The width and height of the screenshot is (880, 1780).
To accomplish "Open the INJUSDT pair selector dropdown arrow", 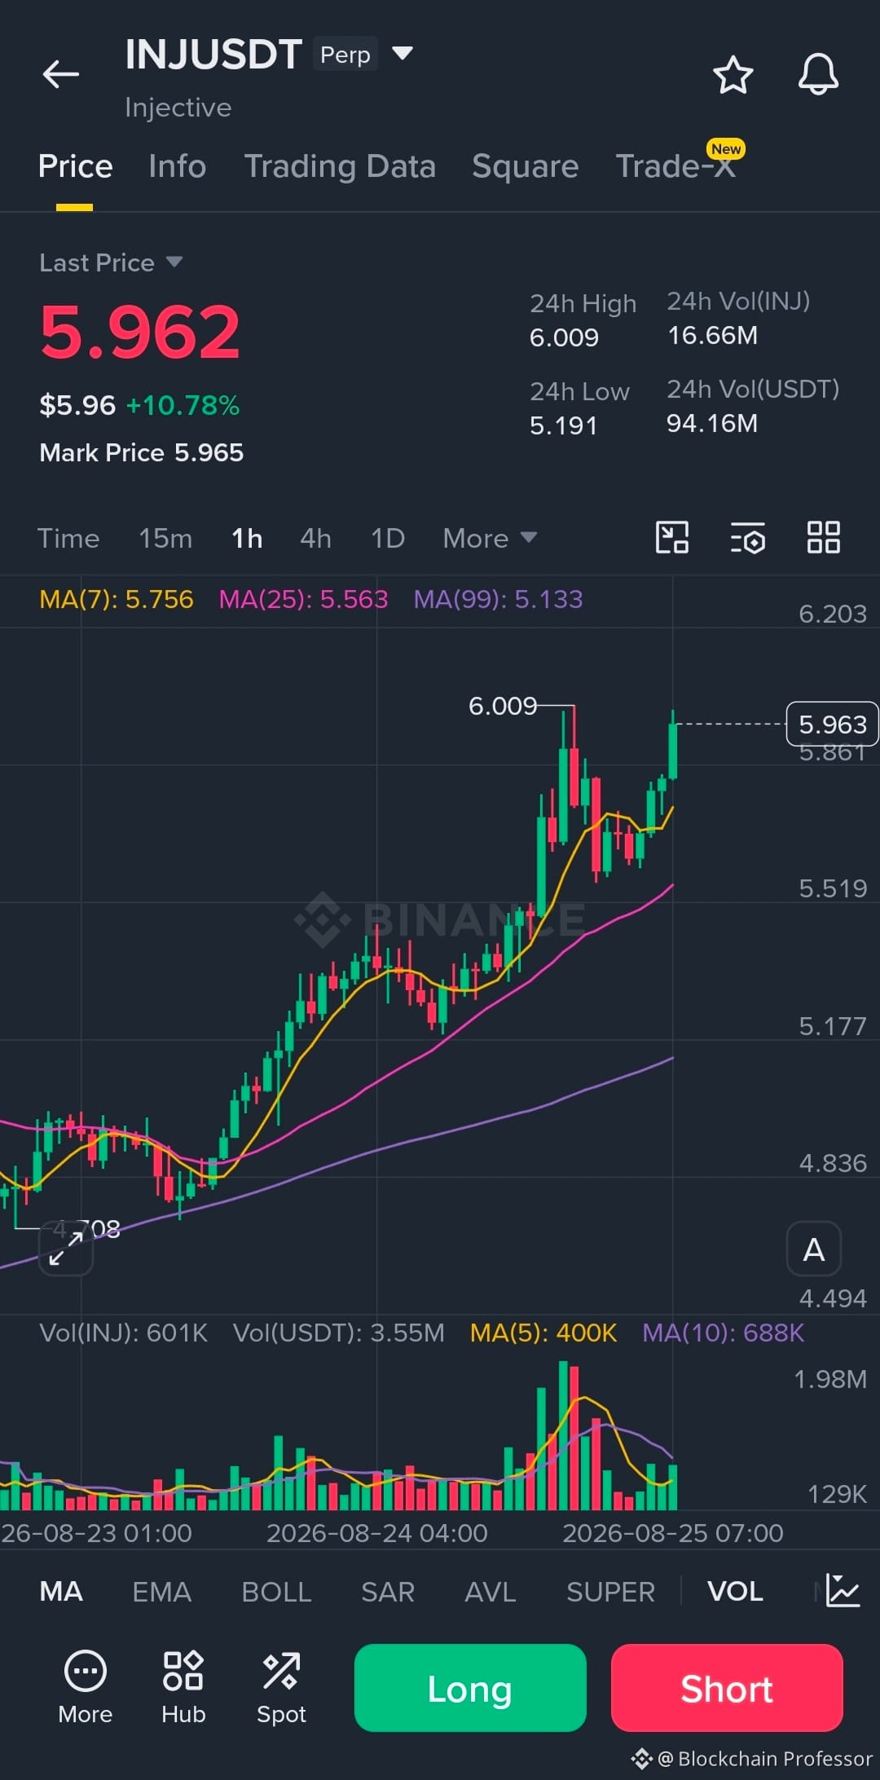I will (403, 54).
